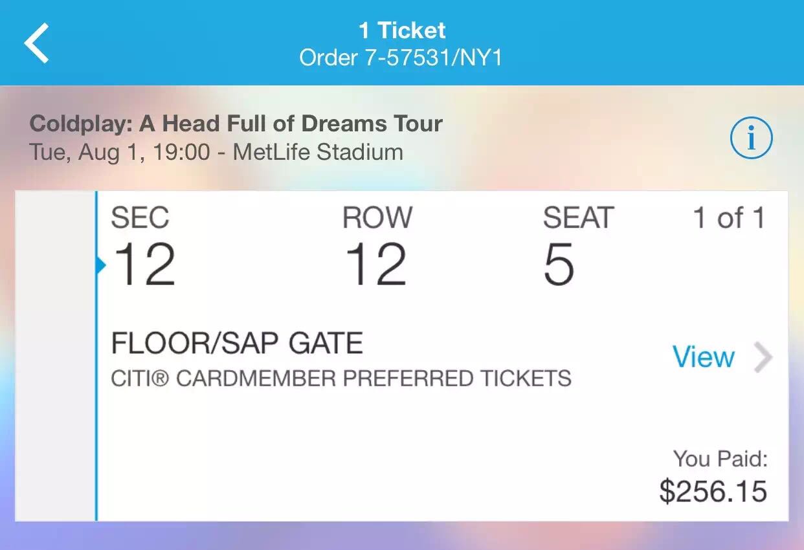Tap the back arrow in header
This screenshot has height=550, width=804.
37,43
